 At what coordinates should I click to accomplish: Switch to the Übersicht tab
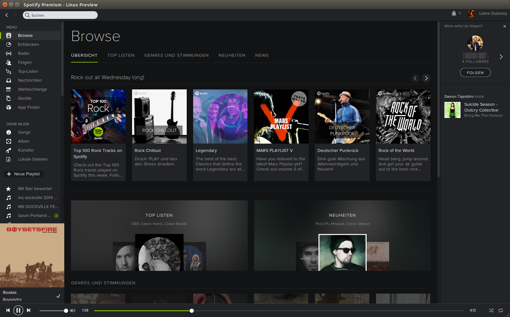click(84, 55)
